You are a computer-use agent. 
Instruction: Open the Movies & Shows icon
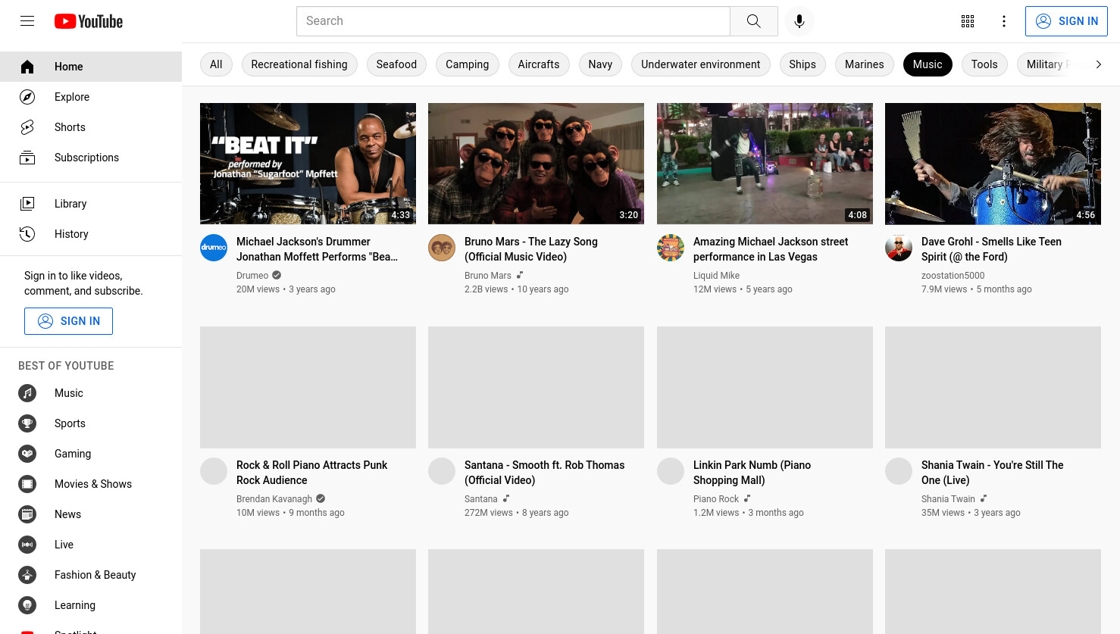[x=27, y=484]
